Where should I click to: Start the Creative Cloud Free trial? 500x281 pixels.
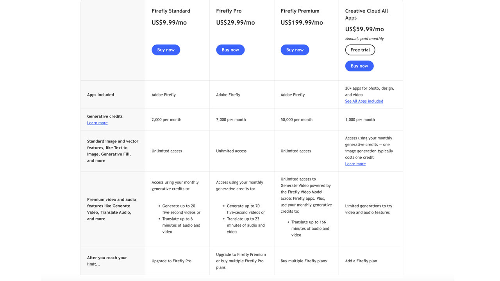[x=360, y=50]
